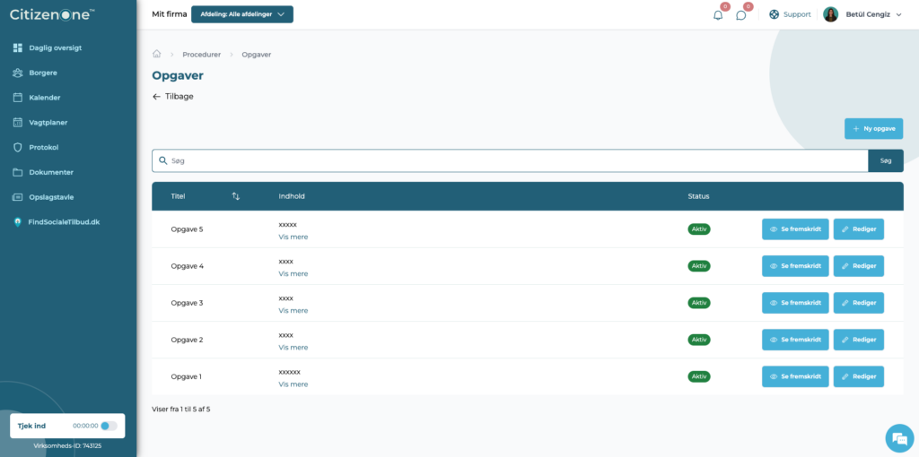
Task: Click Mit firma label
Action: (168, 14)
